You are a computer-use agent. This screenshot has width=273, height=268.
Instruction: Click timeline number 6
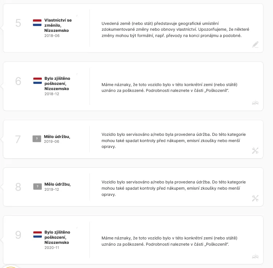tap(18, 81)
